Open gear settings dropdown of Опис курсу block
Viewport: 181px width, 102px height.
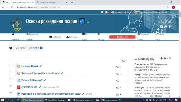tap(166, 58)
